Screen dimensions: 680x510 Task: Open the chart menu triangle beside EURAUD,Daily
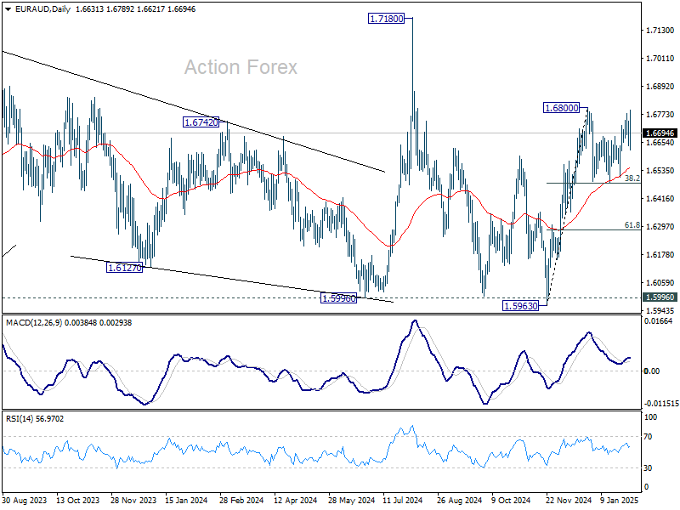coord(8,9)
